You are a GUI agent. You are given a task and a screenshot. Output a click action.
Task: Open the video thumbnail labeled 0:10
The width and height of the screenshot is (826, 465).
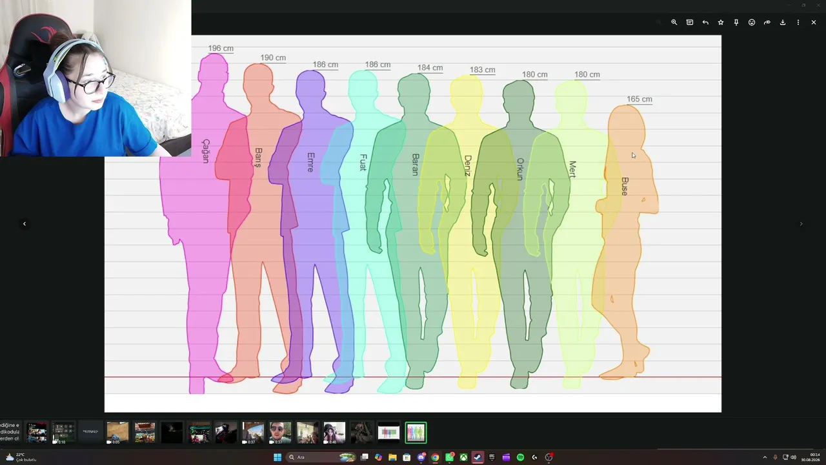(x=63, y=433)
